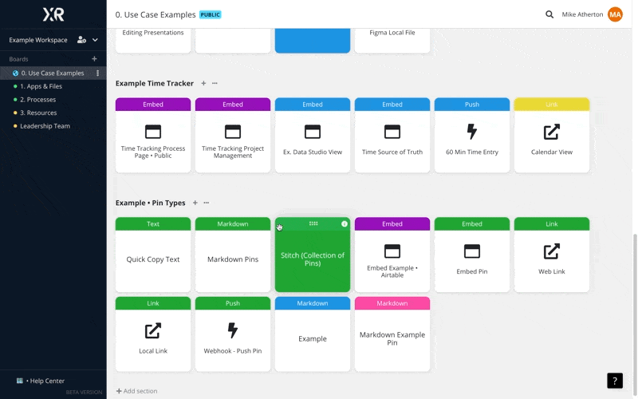This screenshot has height=399, width=638.
Task: Open the Editing Presentations pin
Action: click(153, 41)
